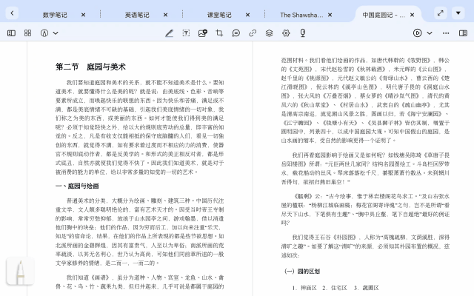This screenshot has height=296, width=474.
Task: Toggle the left sidebar panel
Action: pyautogui.click(x=12, y=33)
